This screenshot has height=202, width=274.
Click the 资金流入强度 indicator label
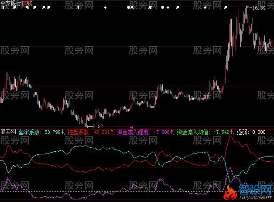pos(133,132)
